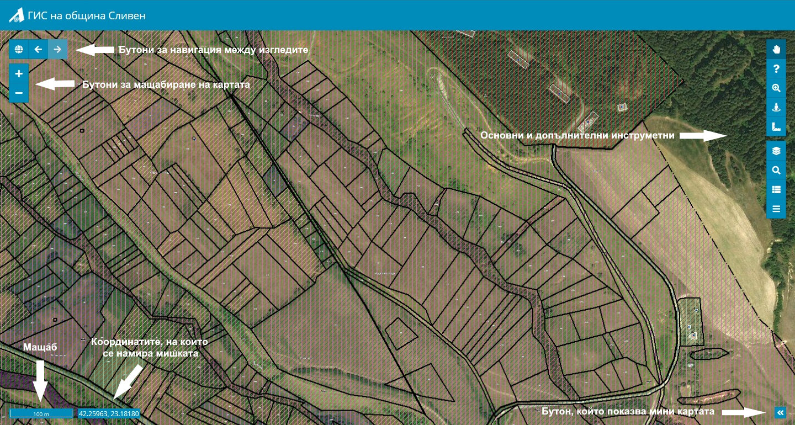Open the search tool
Viewport: 795px width, 425px height.
click(776, 171)
